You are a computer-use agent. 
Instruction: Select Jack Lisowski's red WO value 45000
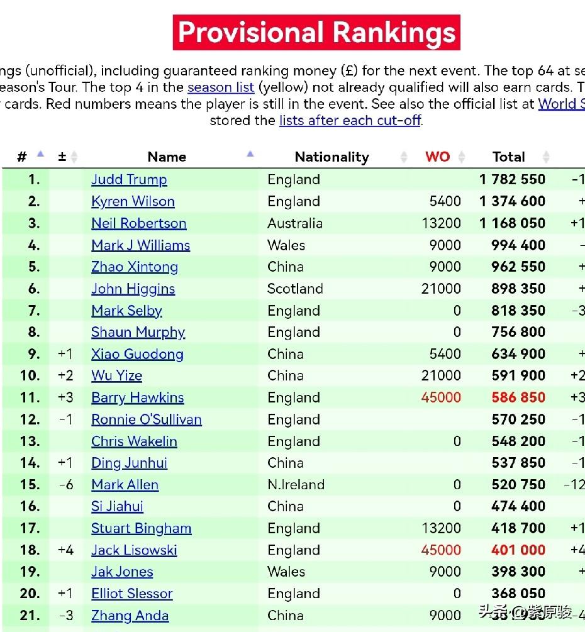(441, 550)
